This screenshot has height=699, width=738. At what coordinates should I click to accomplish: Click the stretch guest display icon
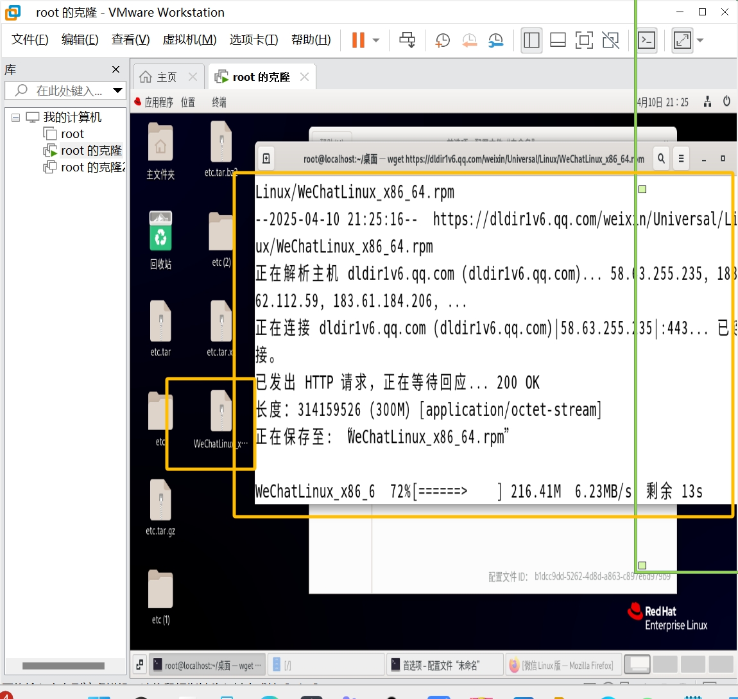682,40
